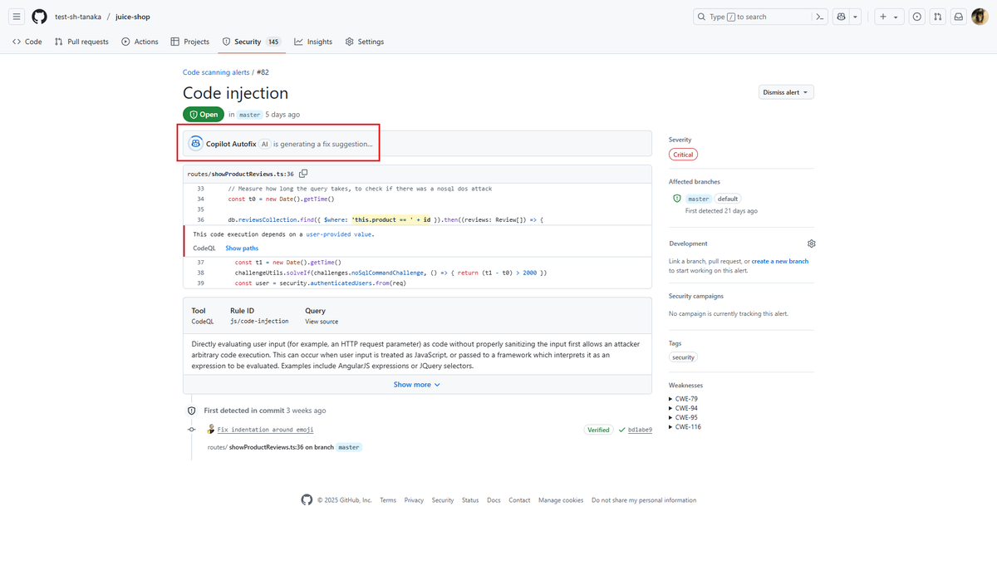Click the Copilot Autofix icon
The image size is (997, 561).
click(x=195, y=144)
